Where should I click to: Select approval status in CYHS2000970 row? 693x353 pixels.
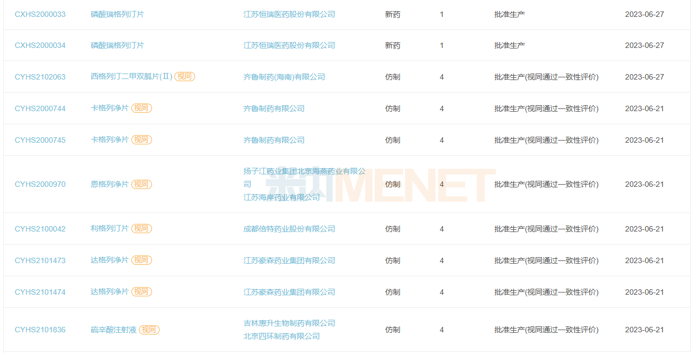click(546, 184)
